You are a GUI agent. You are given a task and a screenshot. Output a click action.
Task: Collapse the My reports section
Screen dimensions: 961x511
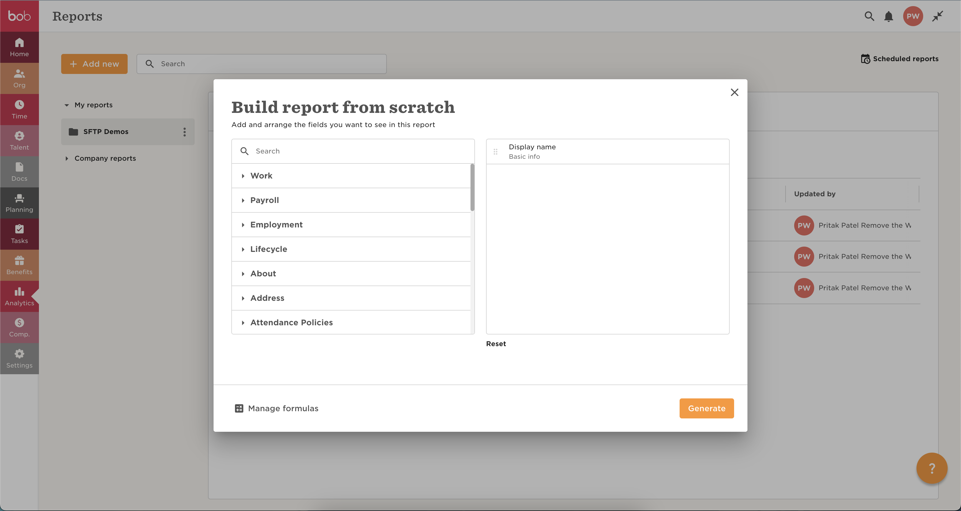67,105
